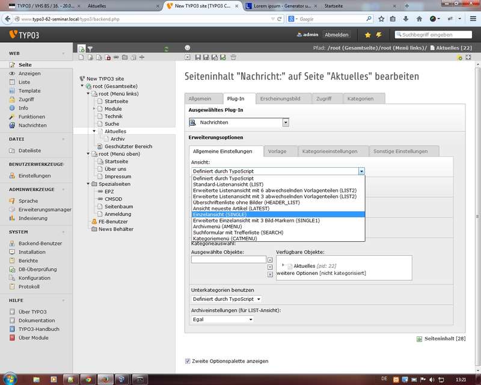Open the Ausgewähltes Plug-In Nachrichten dropdown
Image resolution: width=481 pixels, height=385 pixels.
click(x=239, y=123)
